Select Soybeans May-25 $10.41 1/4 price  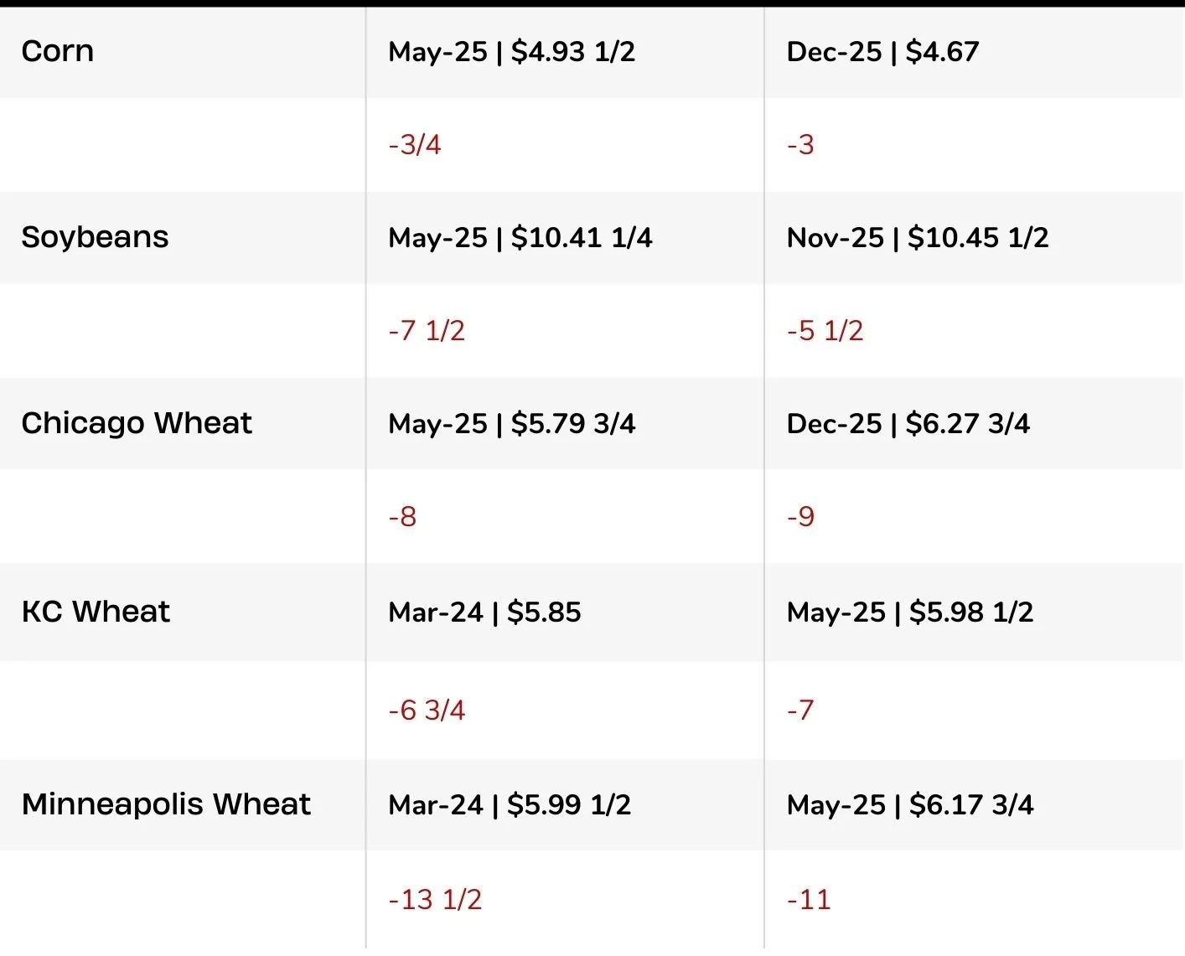pyautogui.click(x=520, y=238)
